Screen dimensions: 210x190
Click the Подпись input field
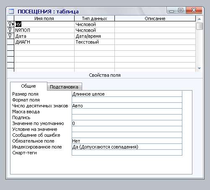tap(127, 117)
